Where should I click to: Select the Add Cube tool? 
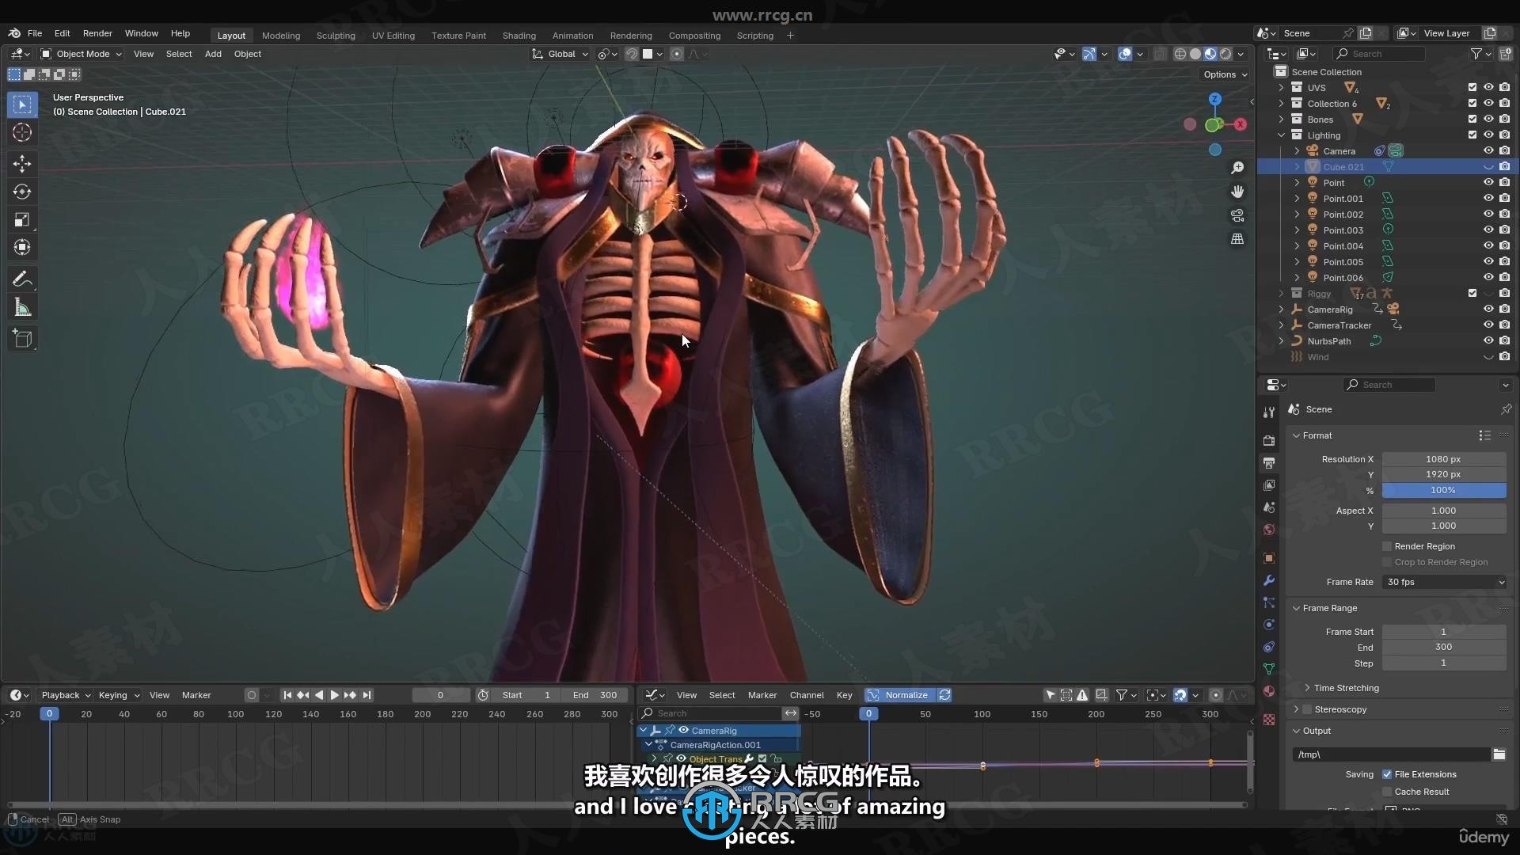(x=22, y=339)
